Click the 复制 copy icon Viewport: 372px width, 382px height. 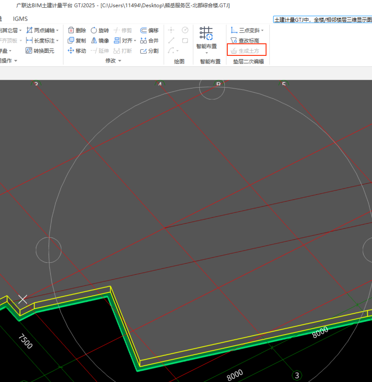point(71,41)
